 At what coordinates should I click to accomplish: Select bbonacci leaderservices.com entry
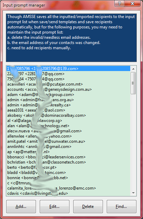(68, 157)
